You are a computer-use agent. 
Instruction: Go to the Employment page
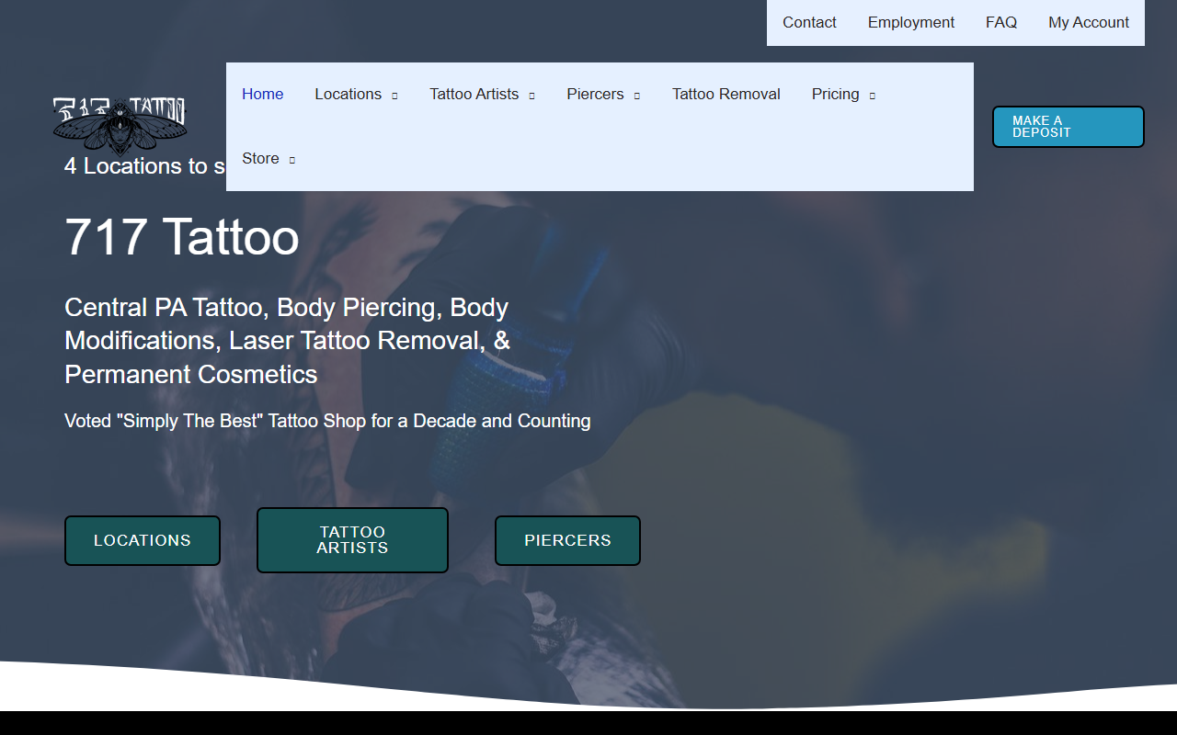911,23
